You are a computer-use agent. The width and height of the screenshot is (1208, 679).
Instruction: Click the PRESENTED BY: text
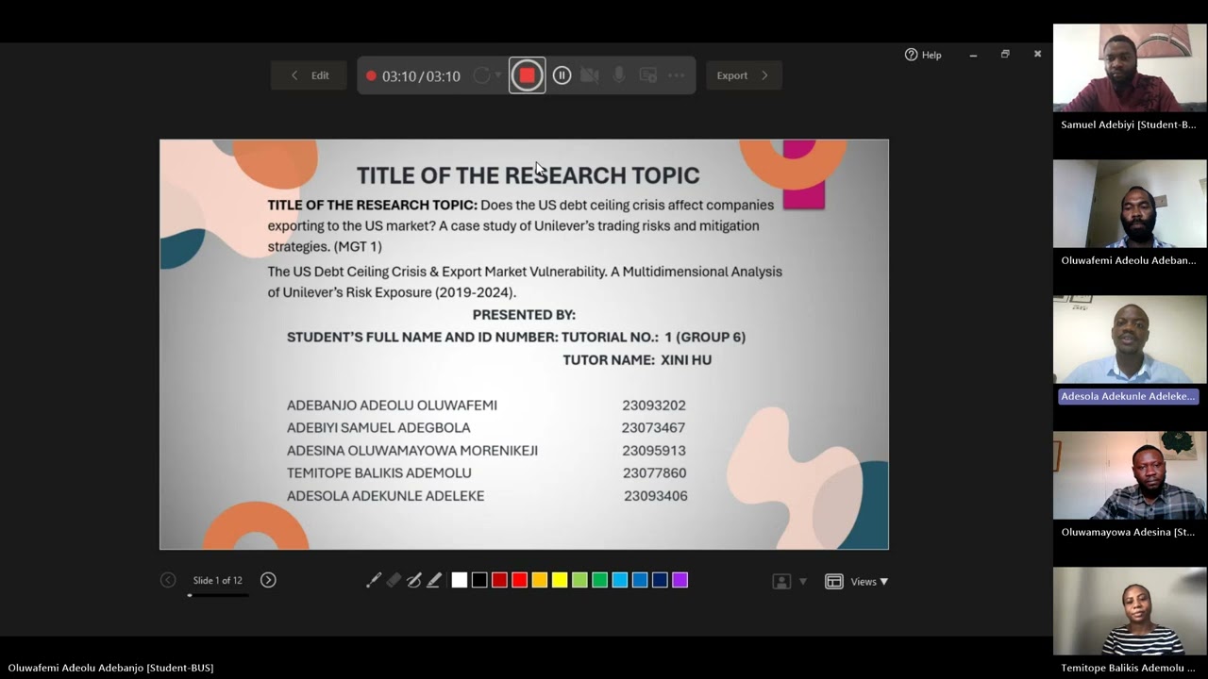(x=524, y=315)
